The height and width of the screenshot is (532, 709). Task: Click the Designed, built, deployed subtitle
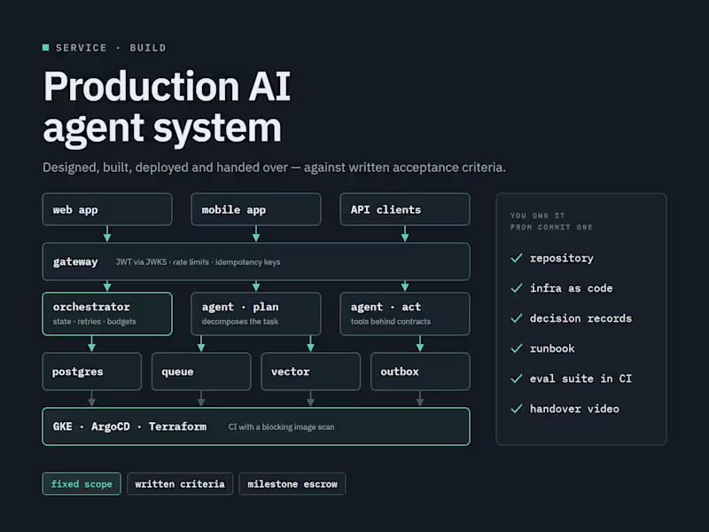click(x=274, y=168)
